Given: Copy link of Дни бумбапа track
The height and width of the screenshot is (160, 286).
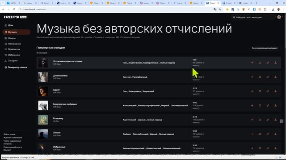Looking at the screenshot, I should click(268, 77).
